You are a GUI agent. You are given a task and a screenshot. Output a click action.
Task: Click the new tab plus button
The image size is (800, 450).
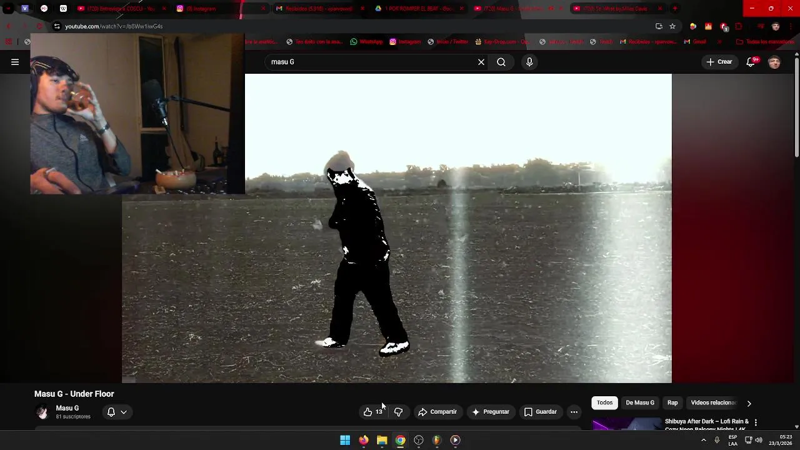click(675, 9)
